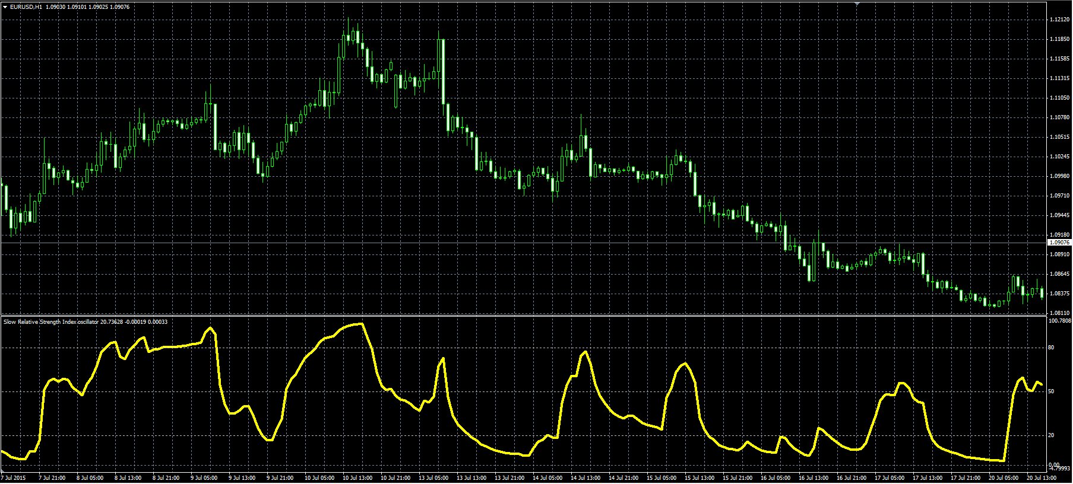Click the chart shift triangle marker at top
The width and height of the screenshot is (1073, 484).
[857, 4]
